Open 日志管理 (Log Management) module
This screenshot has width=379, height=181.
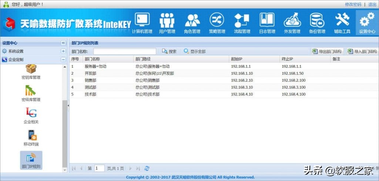[267, 23]
